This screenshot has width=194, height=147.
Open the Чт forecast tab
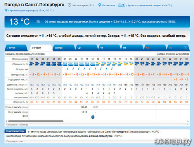(109, 48)
